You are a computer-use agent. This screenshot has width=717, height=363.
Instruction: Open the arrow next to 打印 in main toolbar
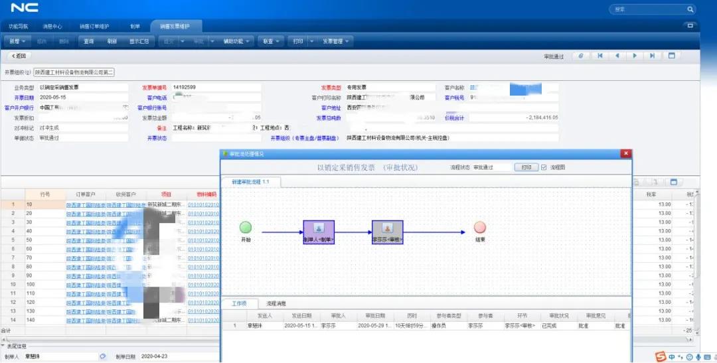coord(311,41)
